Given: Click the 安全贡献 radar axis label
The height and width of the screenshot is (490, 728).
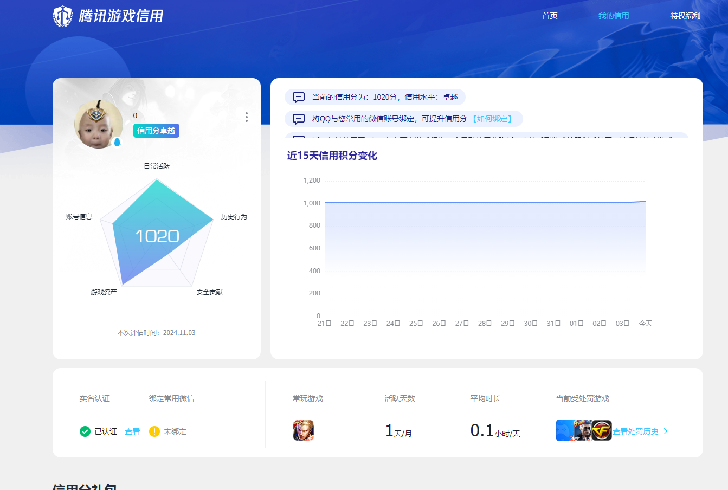Looking at the screenshot, I should (209, 292).
